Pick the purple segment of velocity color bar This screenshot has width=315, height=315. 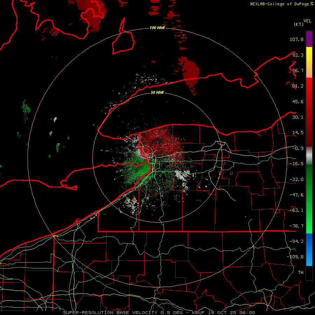[x=309, y=39]
